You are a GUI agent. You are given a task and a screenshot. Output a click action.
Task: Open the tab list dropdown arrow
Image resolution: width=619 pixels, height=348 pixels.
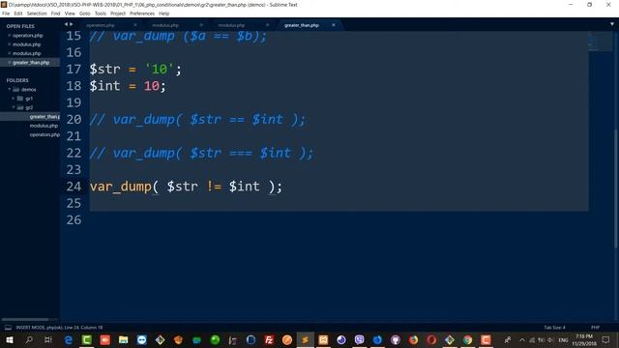(x=612, y=24)
